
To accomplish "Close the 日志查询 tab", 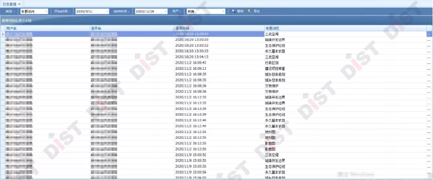I will pyautogui.click(x=19, y=3).
